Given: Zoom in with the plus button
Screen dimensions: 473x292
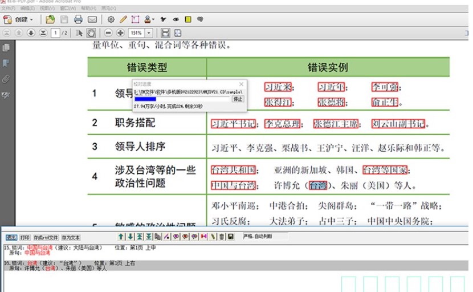Looking at the screenshot, I should pyautogui.click(x=120, y=33).
